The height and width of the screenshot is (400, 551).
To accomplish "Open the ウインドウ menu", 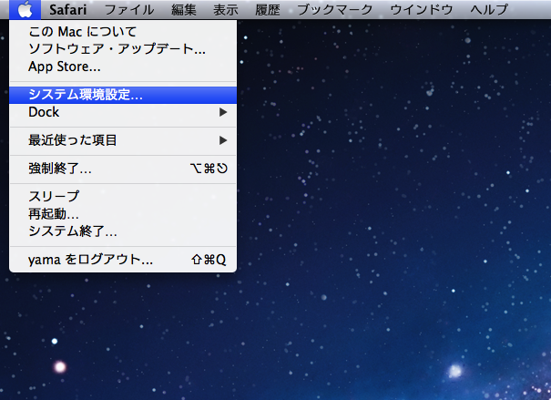I will [x=422, y=9].
